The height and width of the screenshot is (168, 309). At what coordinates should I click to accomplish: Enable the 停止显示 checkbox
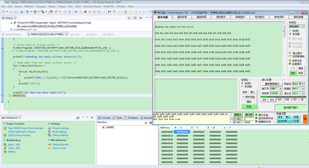[290, 53]
